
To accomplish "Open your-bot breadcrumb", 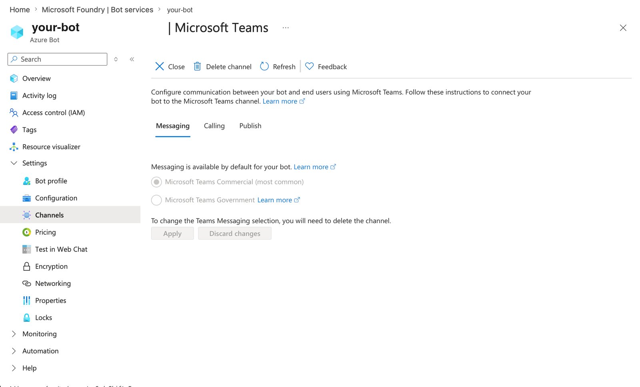I will (x=180, y=10).
